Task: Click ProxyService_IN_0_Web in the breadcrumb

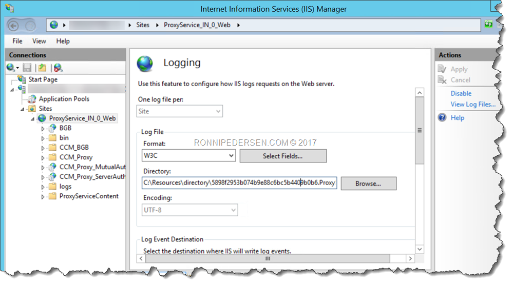Action: tap(197, 25)
